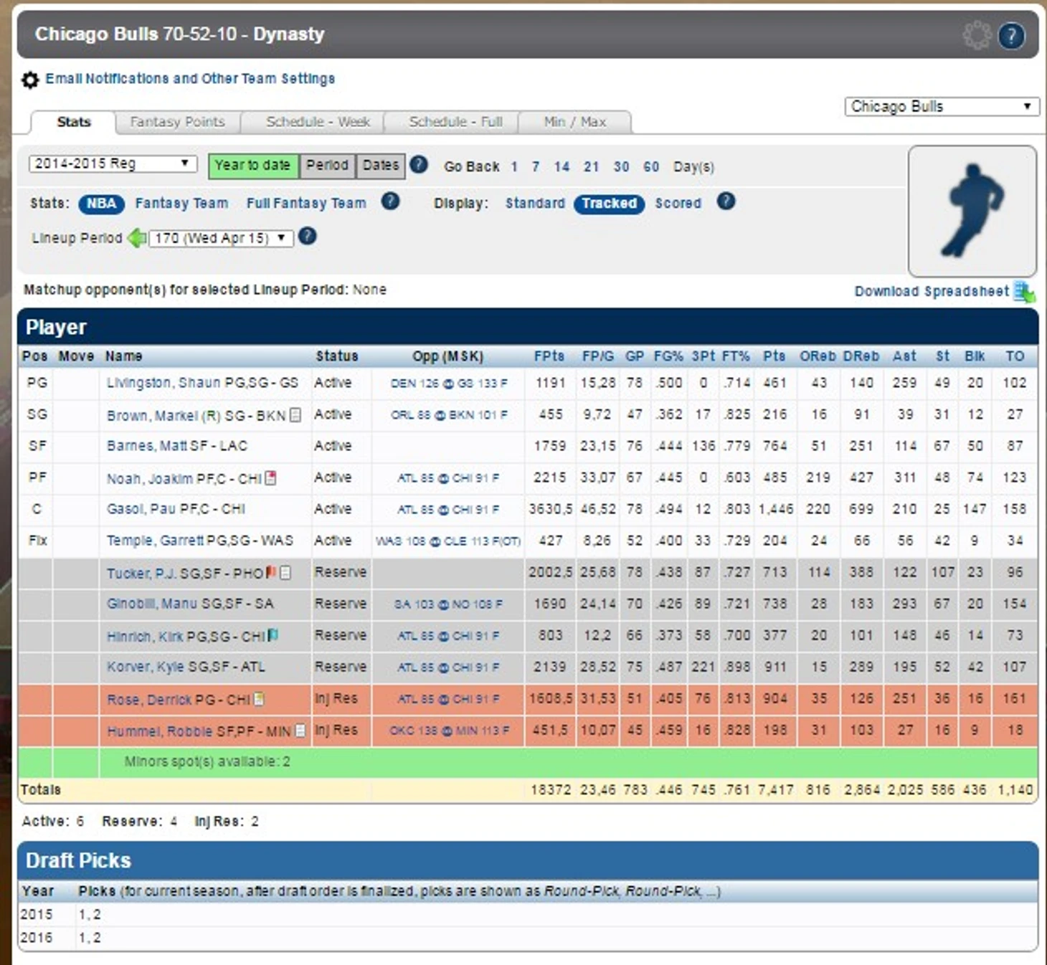
Task: Open the Schedule - Full tab
Action: [455, 122]
